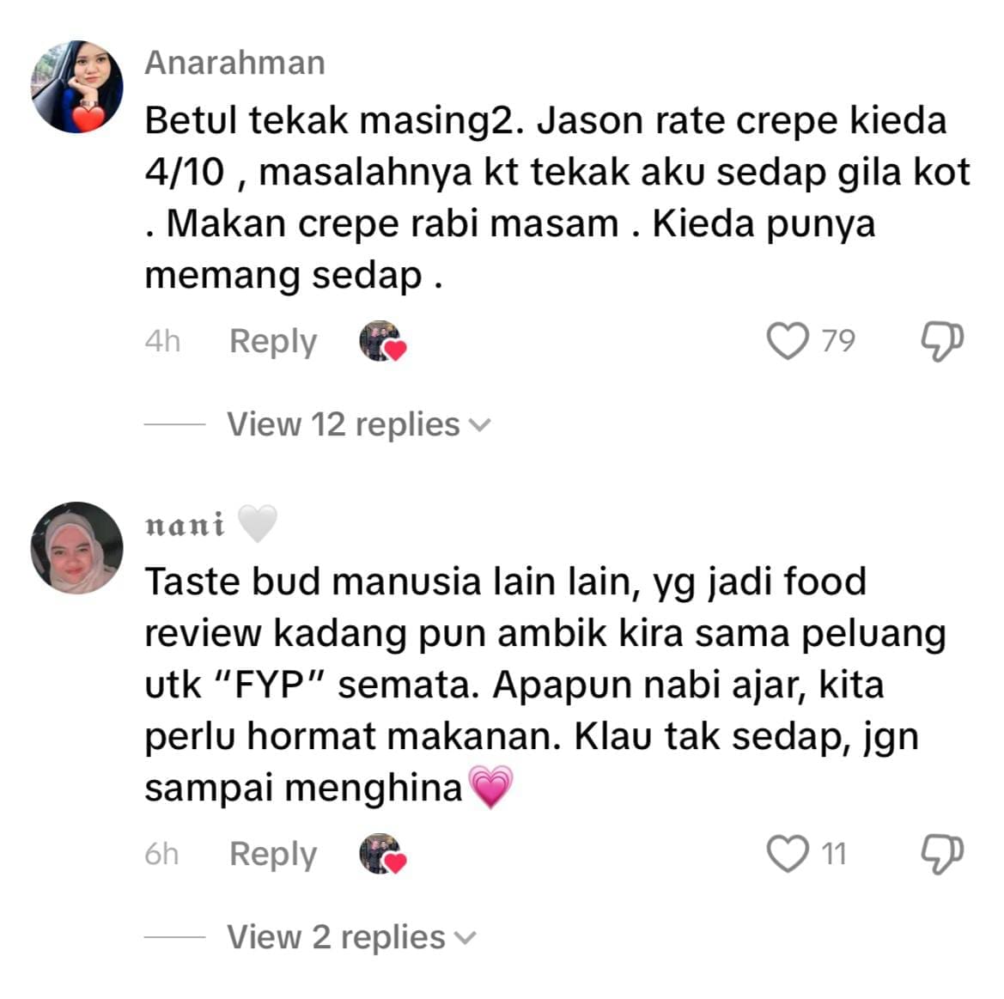Tap creator-liked avatar badge beside 4h Reply

click(x=382, y=341)
